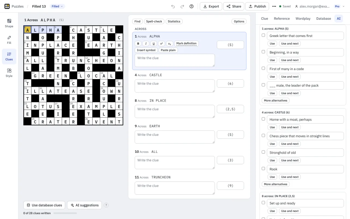Tick checkbox for 'Rook' suggestion
The height and width of the screenshot is (219, 350).
pyautogui.click(x=263, y=169)
